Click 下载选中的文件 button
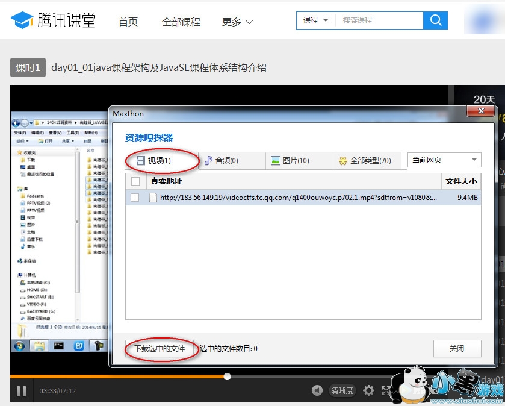 pos(160,348)
